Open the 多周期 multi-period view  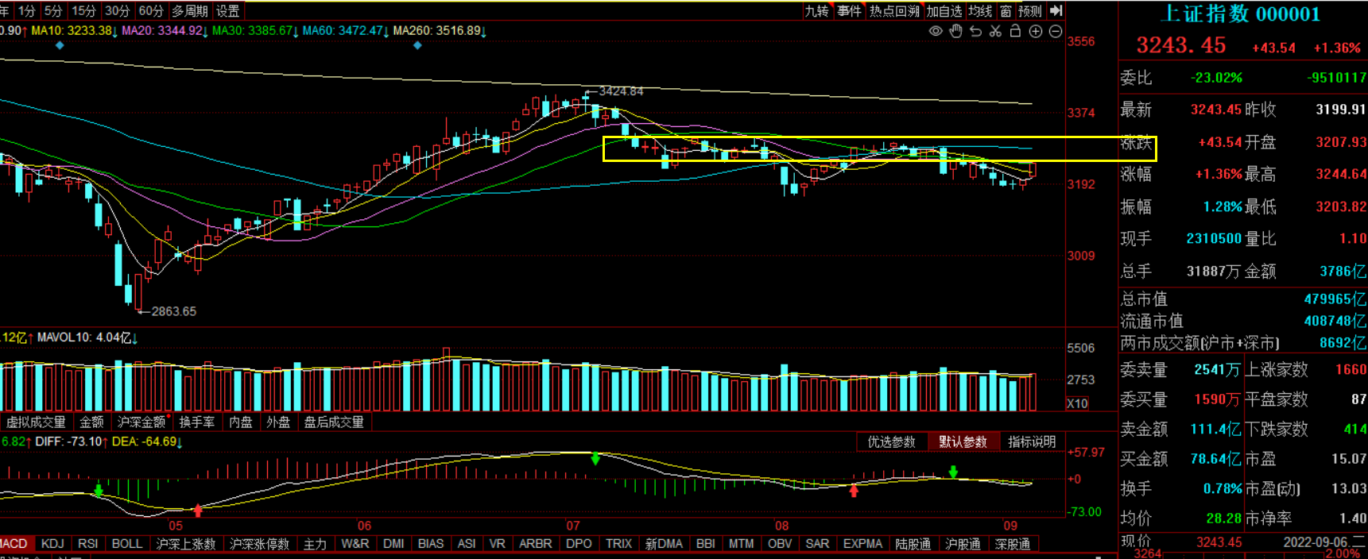(189, 11)
